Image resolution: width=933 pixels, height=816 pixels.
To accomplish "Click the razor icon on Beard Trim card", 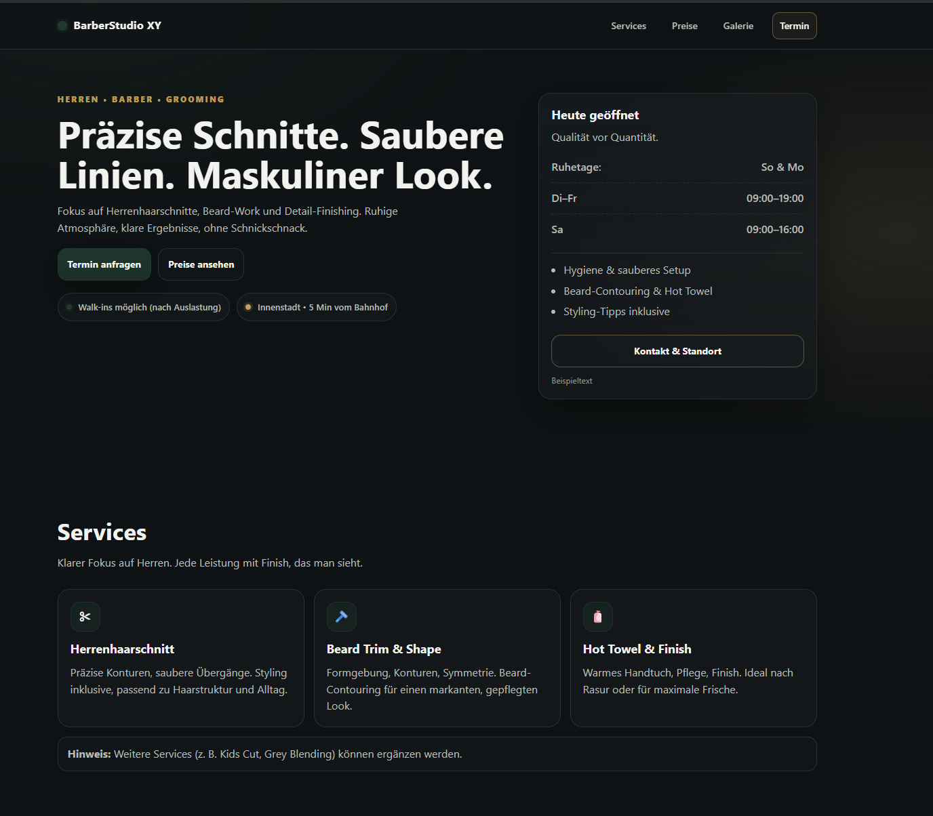I will [341, 617].
